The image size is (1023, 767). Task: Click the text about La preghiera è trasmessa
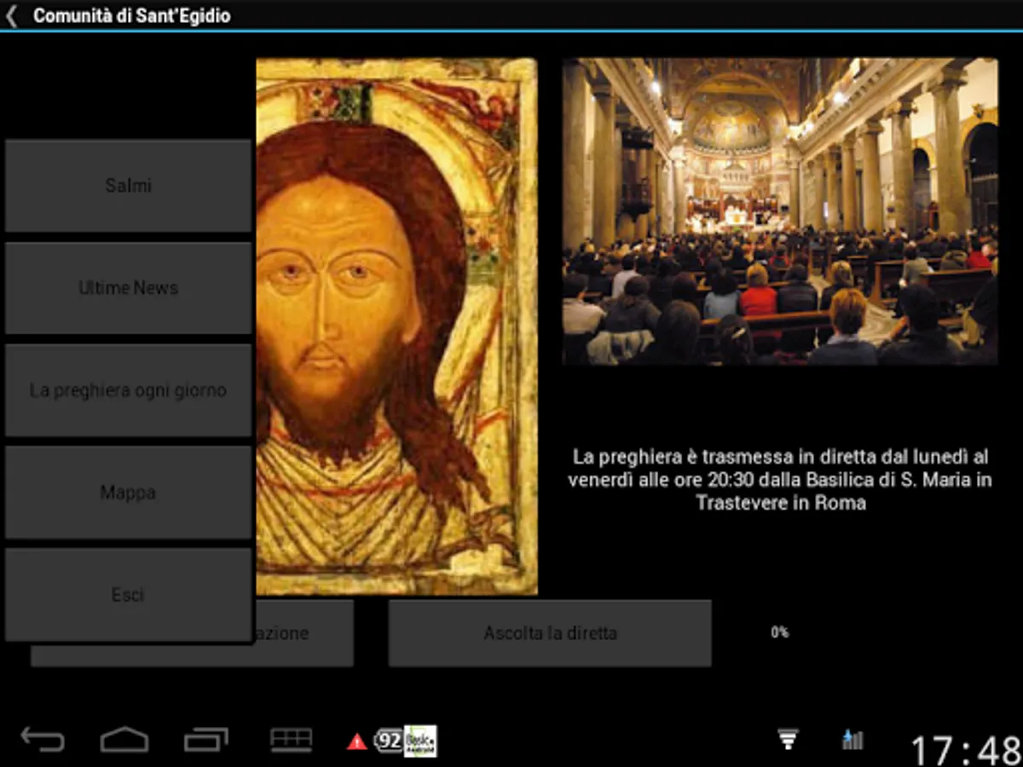[x=780, y=480]
